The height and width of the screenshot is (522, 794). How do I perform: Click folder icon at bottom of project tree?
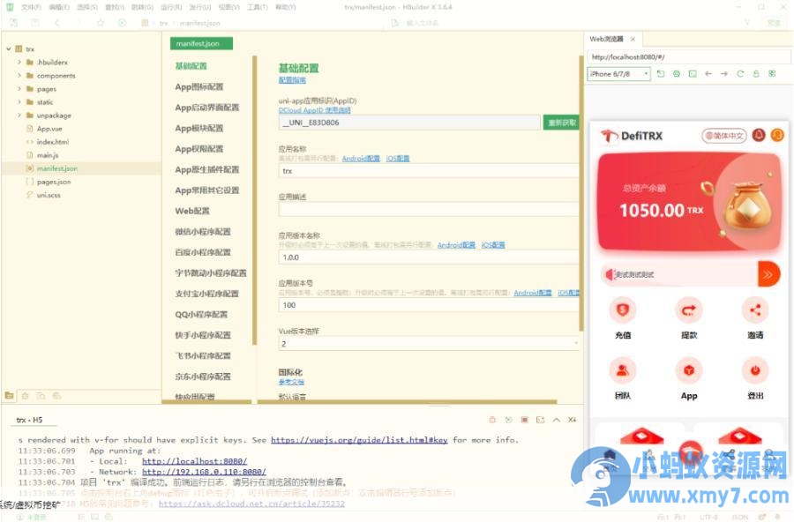pos(9,395)
